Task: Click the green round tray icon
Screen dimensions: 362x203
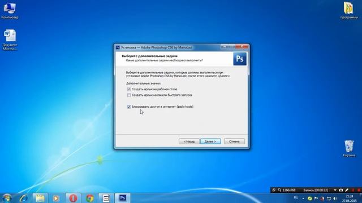Action: (x=309, y=198)
